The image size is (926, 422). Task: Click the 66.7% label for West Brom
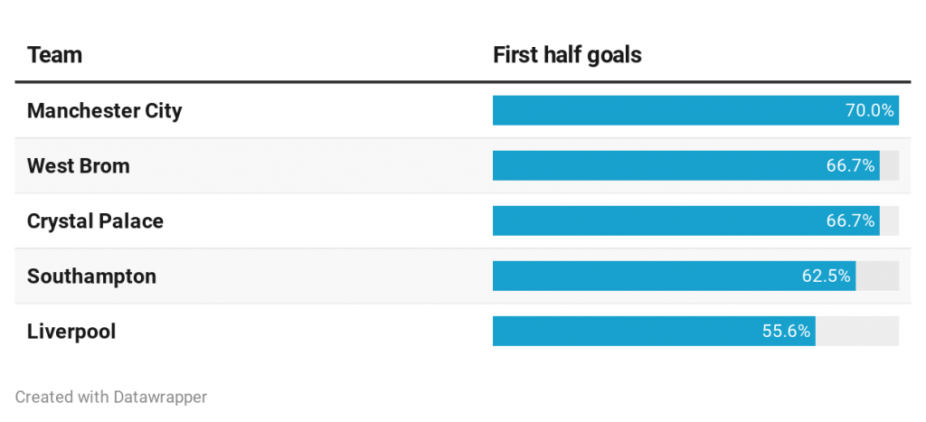click(x=850, y=166)
